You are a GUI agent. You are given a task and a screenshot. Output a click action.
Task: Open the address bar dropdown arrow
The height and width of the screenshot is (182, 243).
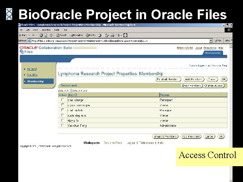211,41
